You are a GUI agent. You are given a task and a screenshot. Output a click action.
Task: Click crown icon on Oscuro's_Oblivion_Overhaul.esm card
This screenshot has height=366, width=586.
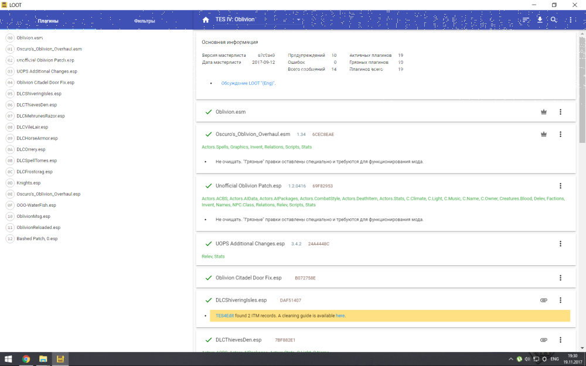[544, 134]
